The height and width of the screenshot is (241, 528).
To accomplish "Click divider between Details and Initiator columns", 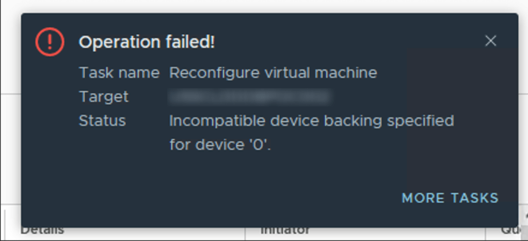I will [245, 231].
